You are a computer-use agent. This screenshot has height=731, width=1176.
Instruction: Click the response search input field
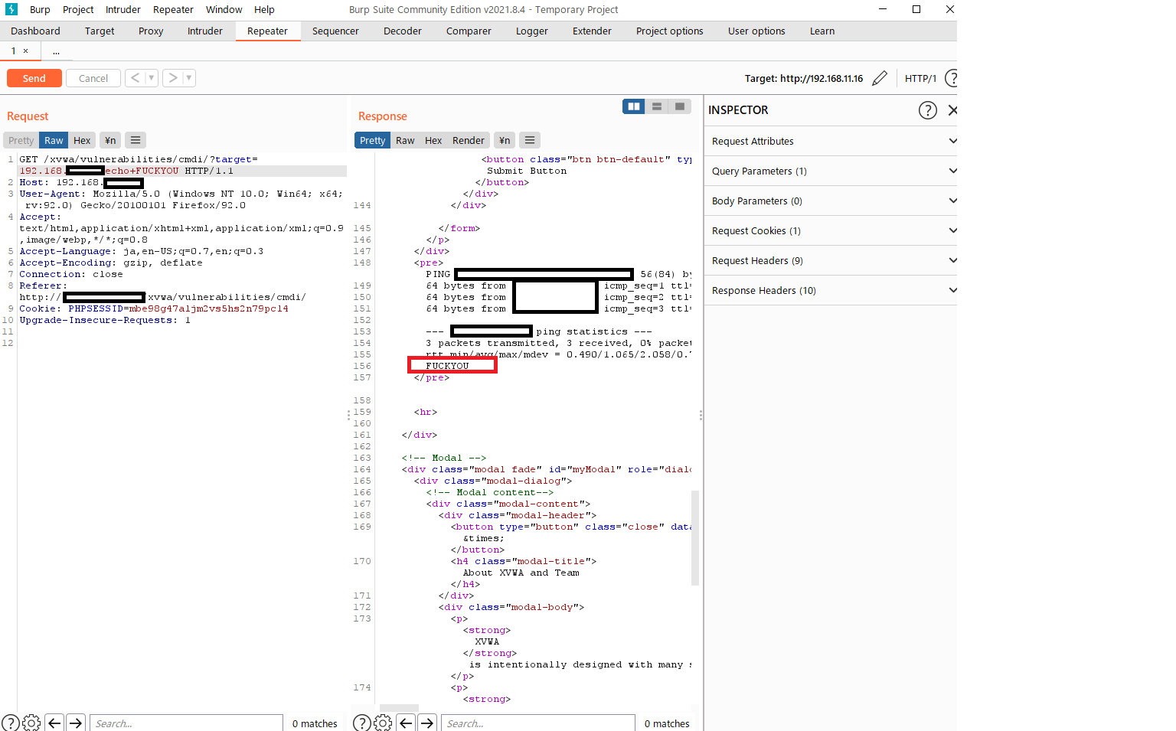pyautogui.click(x=538, y=723)
